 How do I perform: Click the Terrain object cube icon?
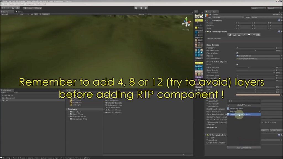coord(206,15)
